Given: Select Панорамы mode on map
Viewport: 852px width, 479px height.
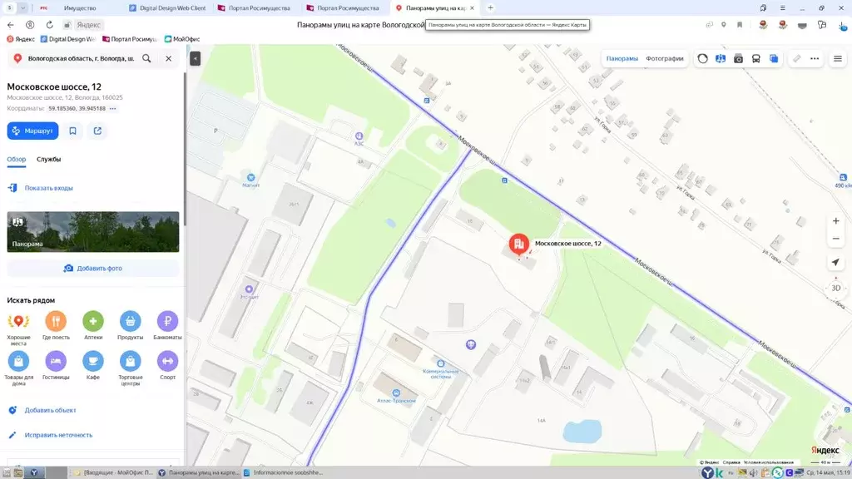Looking at the screenshot, I should (x=622, y=59).
